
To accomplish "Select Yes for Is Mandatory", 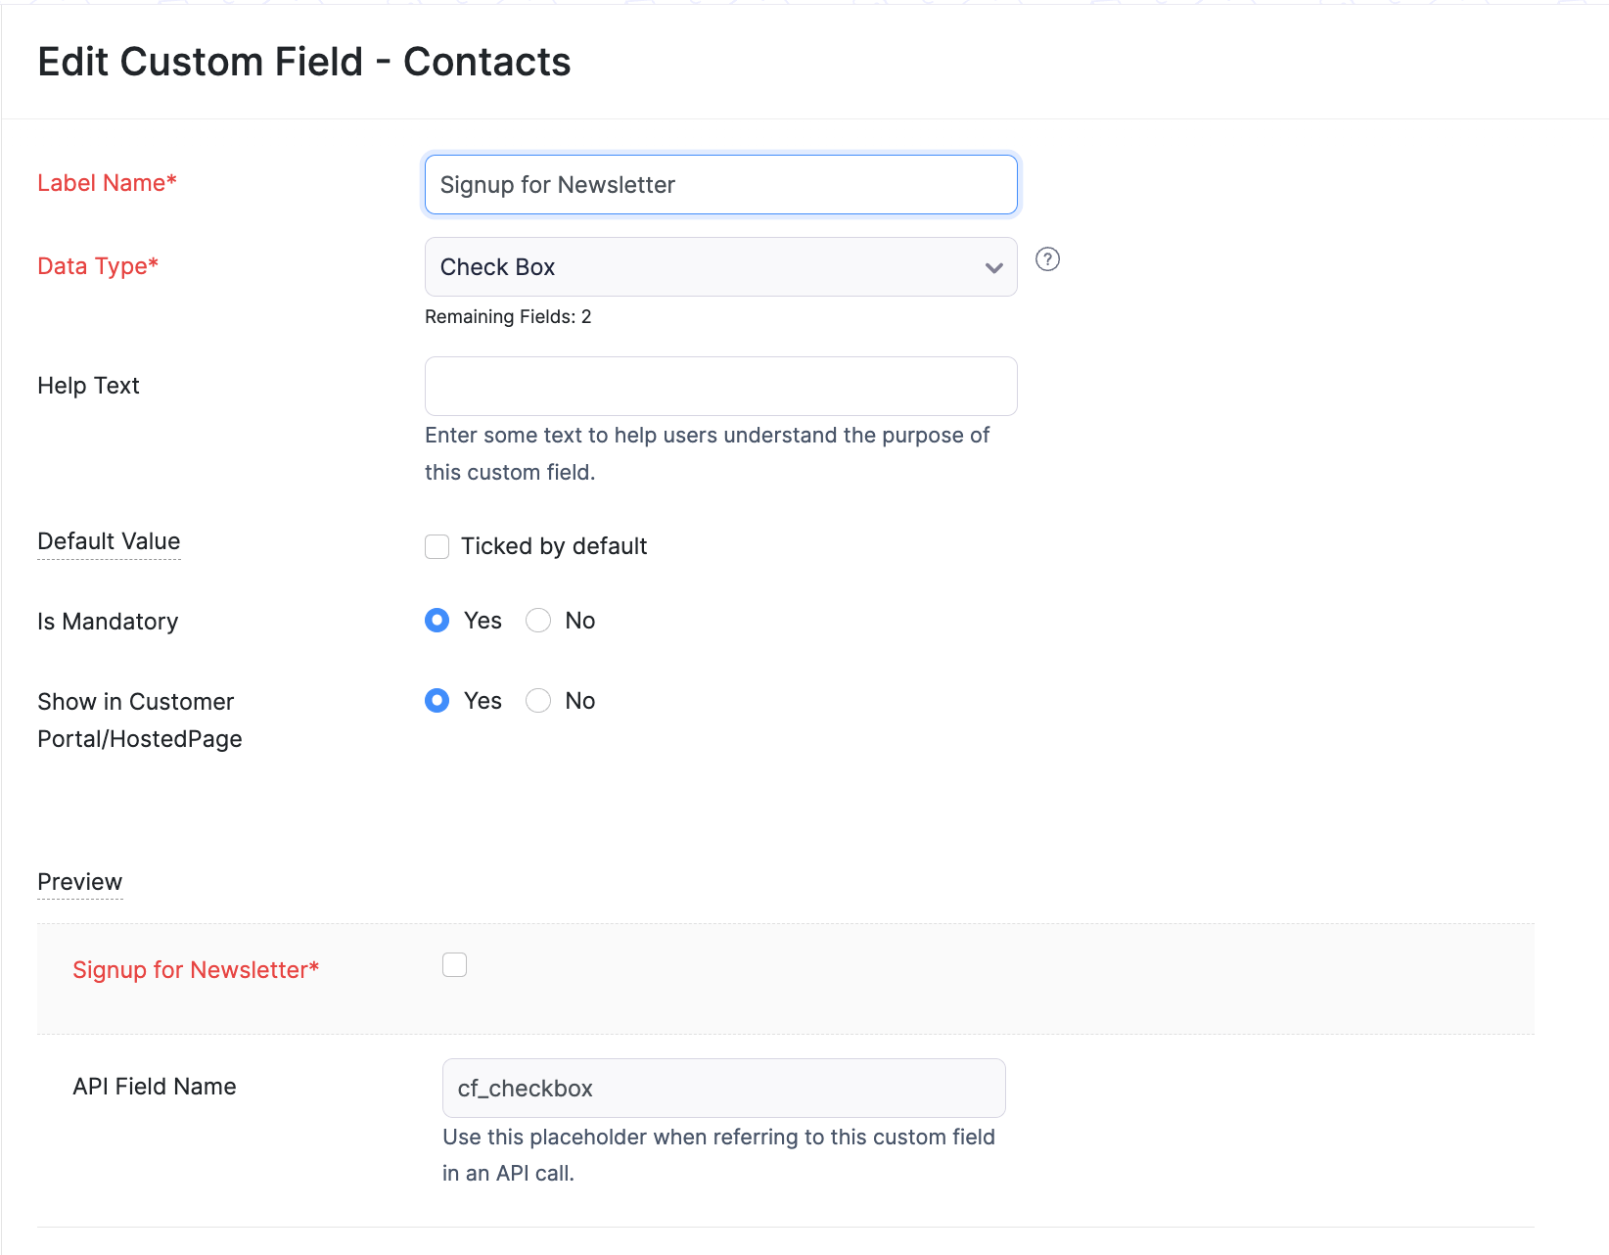I will (x=437, y=620).
